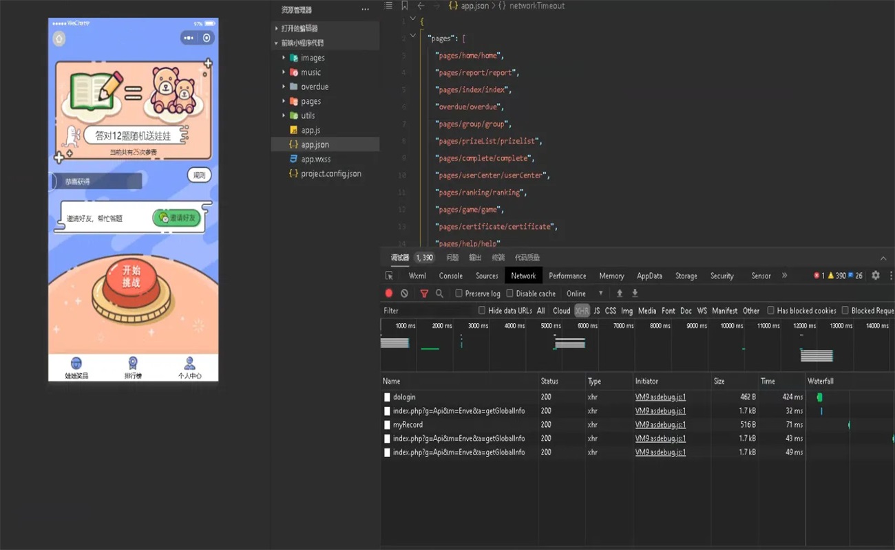Expand the 打开的编辑器 section

tap(325, 28)
